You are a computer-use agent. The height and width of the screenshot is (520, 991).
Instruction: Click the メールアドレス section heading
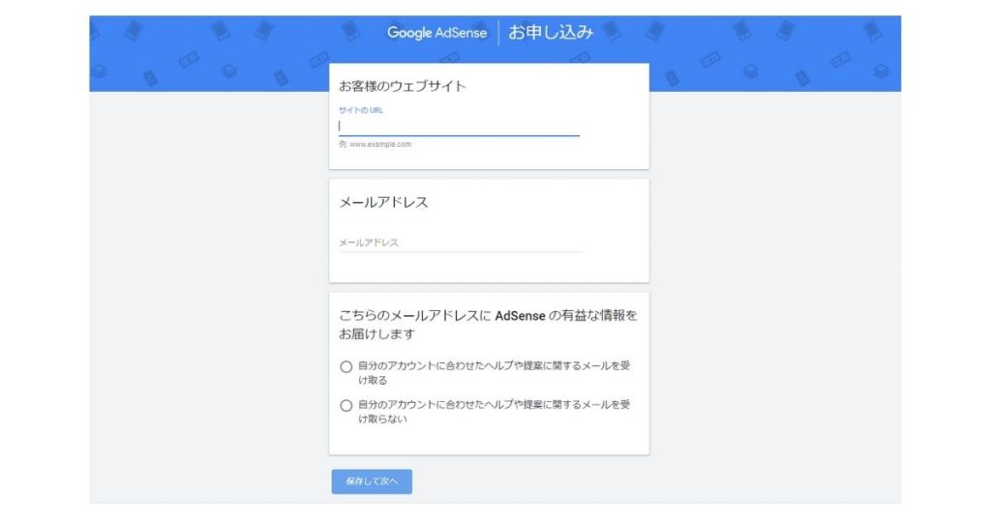[x=383, y=202]
